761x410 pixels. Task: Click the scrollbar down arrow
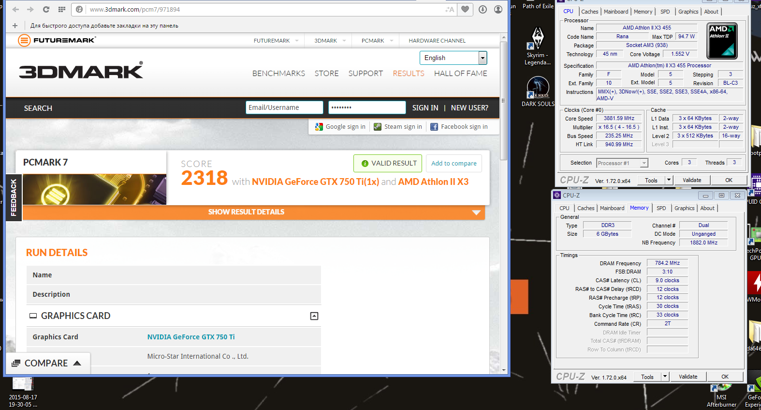point(503,370)
